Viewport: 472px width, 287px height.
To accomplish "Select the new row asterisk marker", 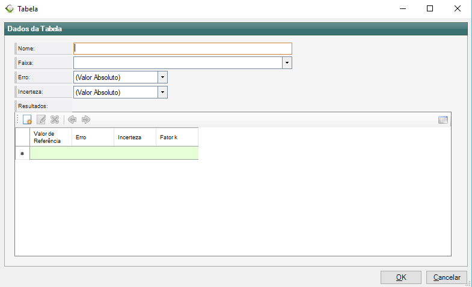I will pos(22,153).
